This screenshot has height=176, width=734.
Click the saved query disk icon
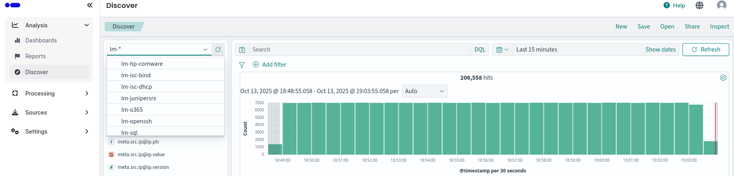[242, 50]
